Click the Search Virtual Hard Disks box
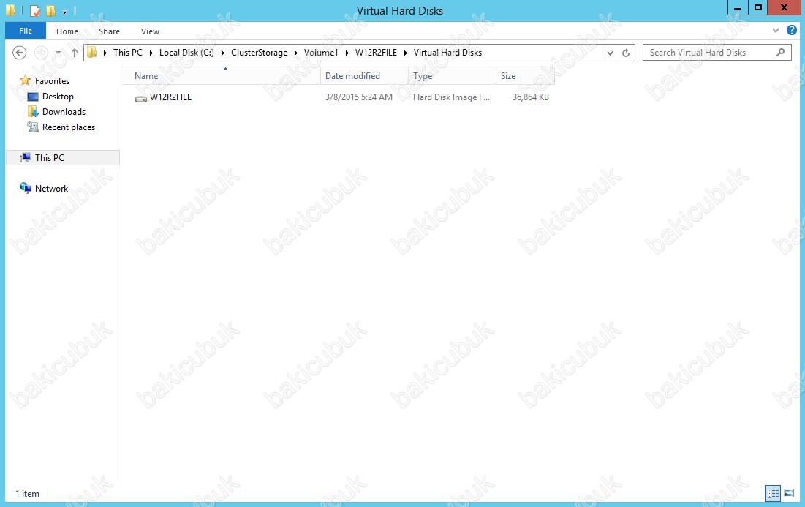 coord(717,53)
